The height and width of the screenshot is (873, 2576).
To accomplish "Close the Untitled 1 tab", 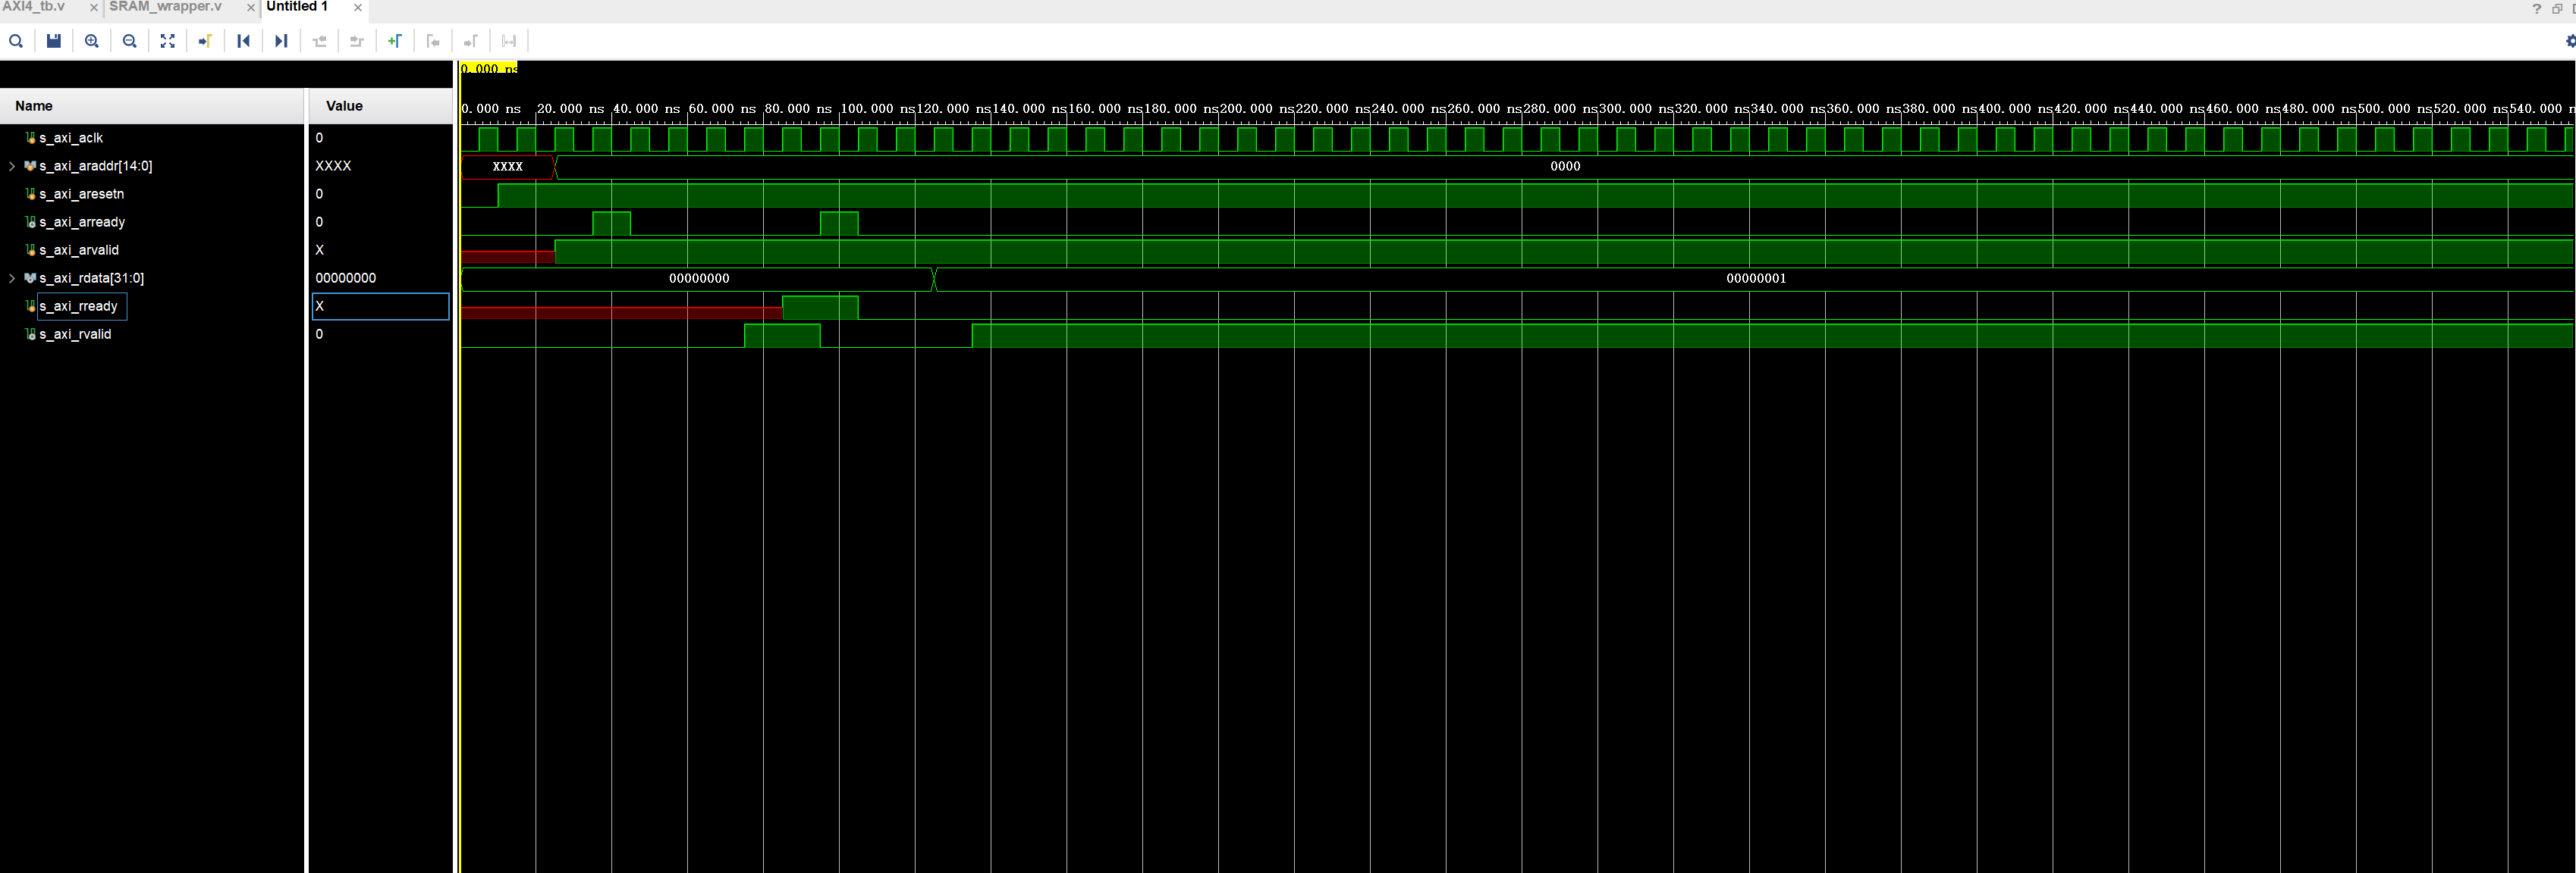I will tap(358, 8).
